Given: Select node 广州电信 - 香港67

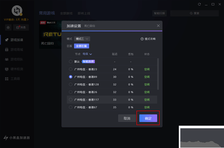Looking at the screenshot, I should point(112,107).
